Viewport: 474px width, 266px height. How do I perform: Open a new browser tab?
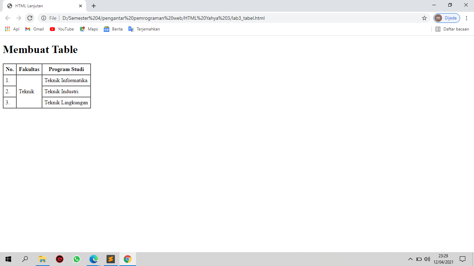(93, 6)
